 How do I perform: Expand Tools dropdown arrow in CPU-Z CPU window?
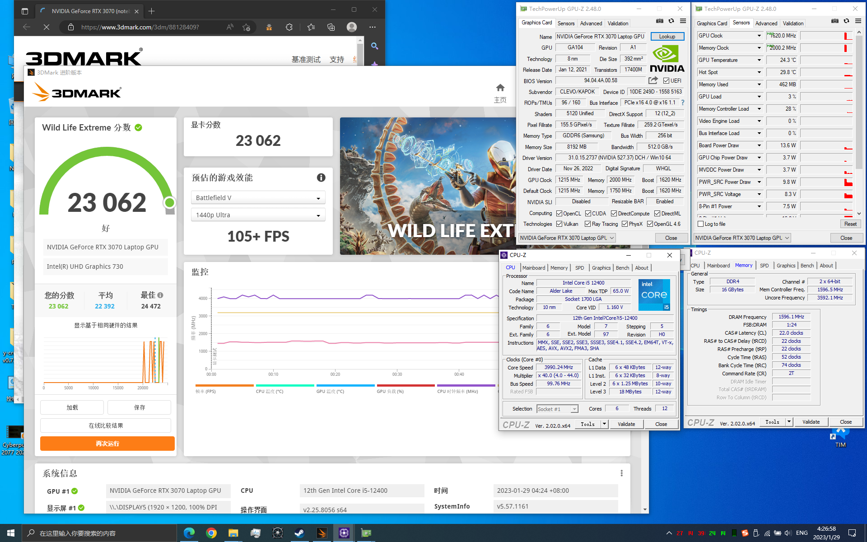click(x=604, y=424)
